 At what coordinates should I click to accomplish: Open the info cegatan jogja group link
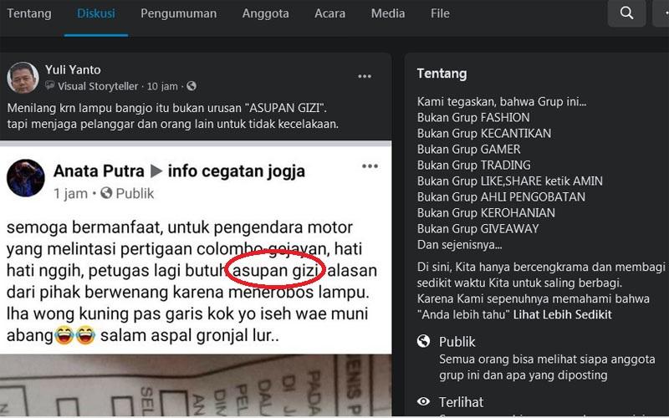pyautogui.click(x=237, y=171)
